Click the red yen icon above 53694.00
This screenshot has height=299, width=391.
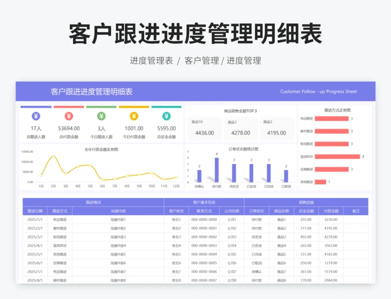[69, 116]
